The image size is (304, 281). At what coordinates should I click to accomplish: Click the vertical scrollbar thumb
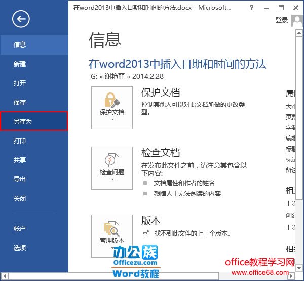click(x=299, y=118)
